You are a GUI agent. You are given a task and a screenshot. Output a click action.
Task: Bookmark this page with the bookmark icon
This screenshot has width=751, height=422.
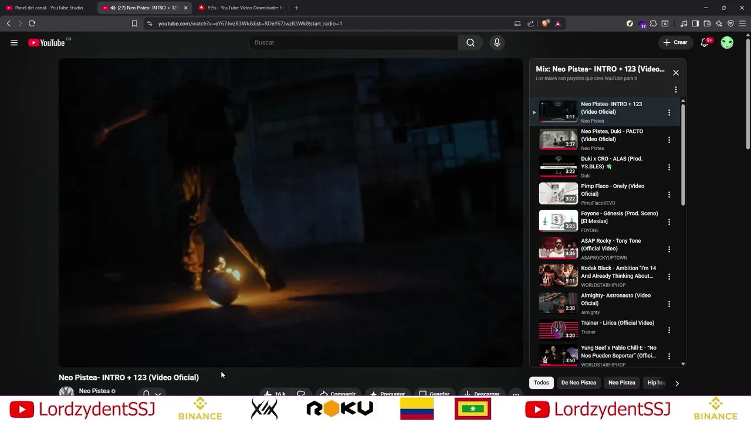pos(134,23)
